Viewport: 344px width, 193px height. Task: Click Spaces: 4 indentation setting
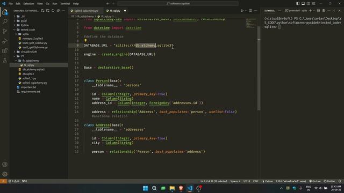tap(235, 181)
